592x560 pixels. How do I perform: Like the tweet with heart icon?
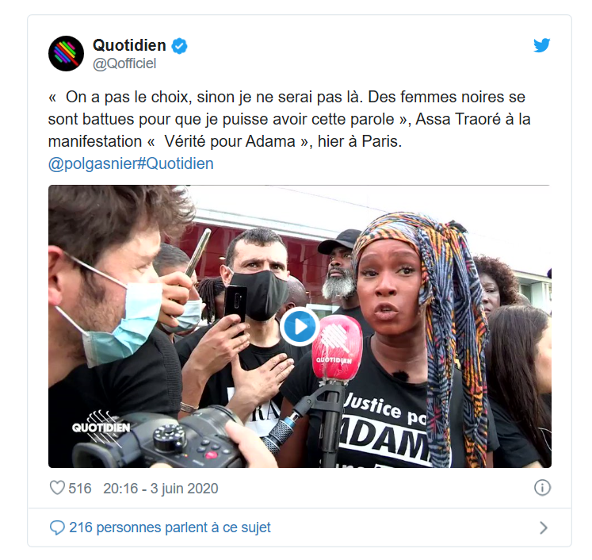tap(57, 488)
